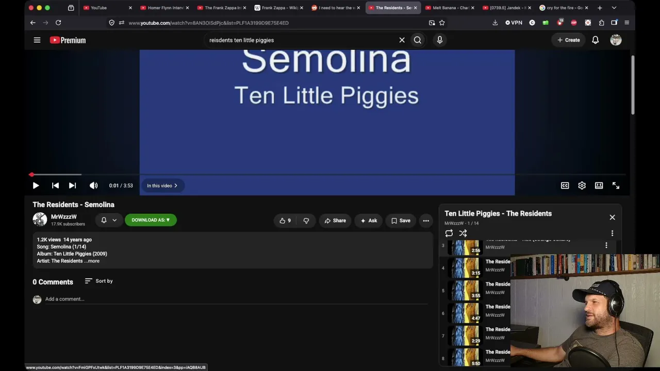
Task: Open browser downloads
Action: [495, 23]
